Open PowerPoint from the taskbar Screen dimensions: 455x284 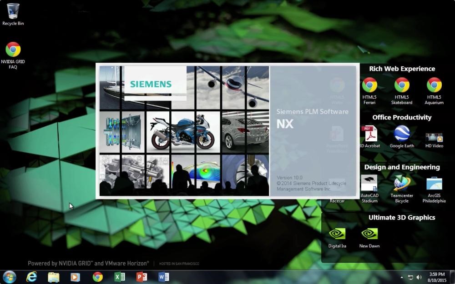click(x=142, y=277)
